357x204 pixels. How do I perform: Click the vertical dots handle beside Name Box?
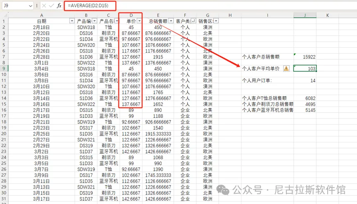[x=37, y=6]
